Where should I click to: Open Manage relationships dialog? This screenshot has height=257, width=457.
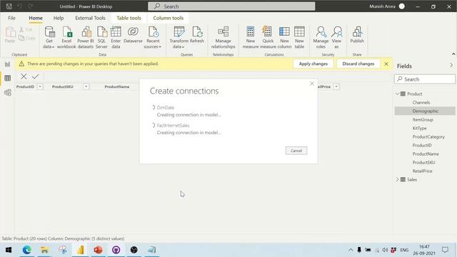point(223,37)
